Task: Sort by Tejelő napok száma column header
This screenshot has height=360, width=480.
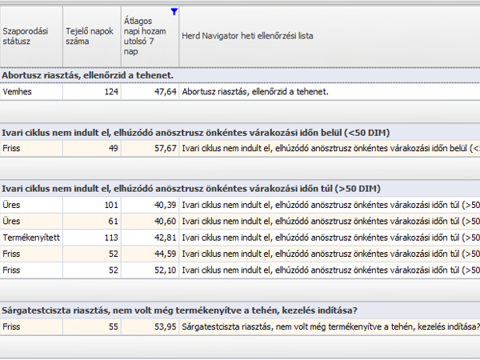Action: coord(91,36)
